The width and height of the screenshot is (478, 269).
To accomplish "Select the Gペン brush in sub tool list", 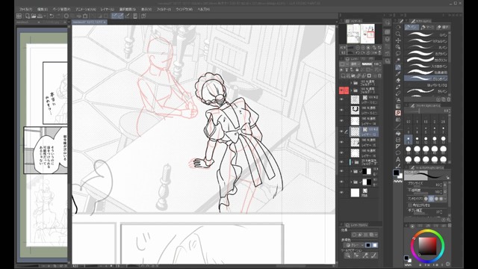I will pos(426,34).
